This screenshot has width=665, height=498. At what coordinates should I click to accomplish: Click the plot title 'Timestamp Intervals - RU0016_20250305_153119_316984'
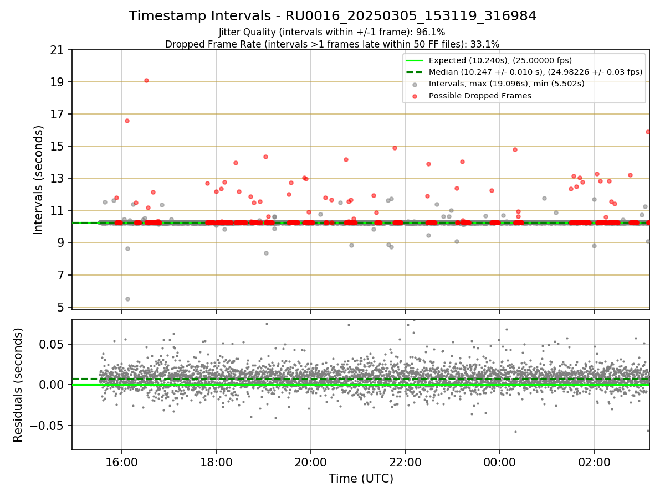pos(332,16)
